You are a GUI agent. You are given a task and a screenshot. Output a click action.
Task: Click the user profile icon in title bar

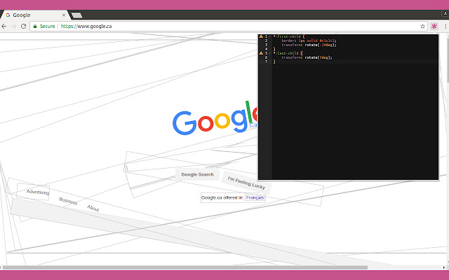(445, 13)
